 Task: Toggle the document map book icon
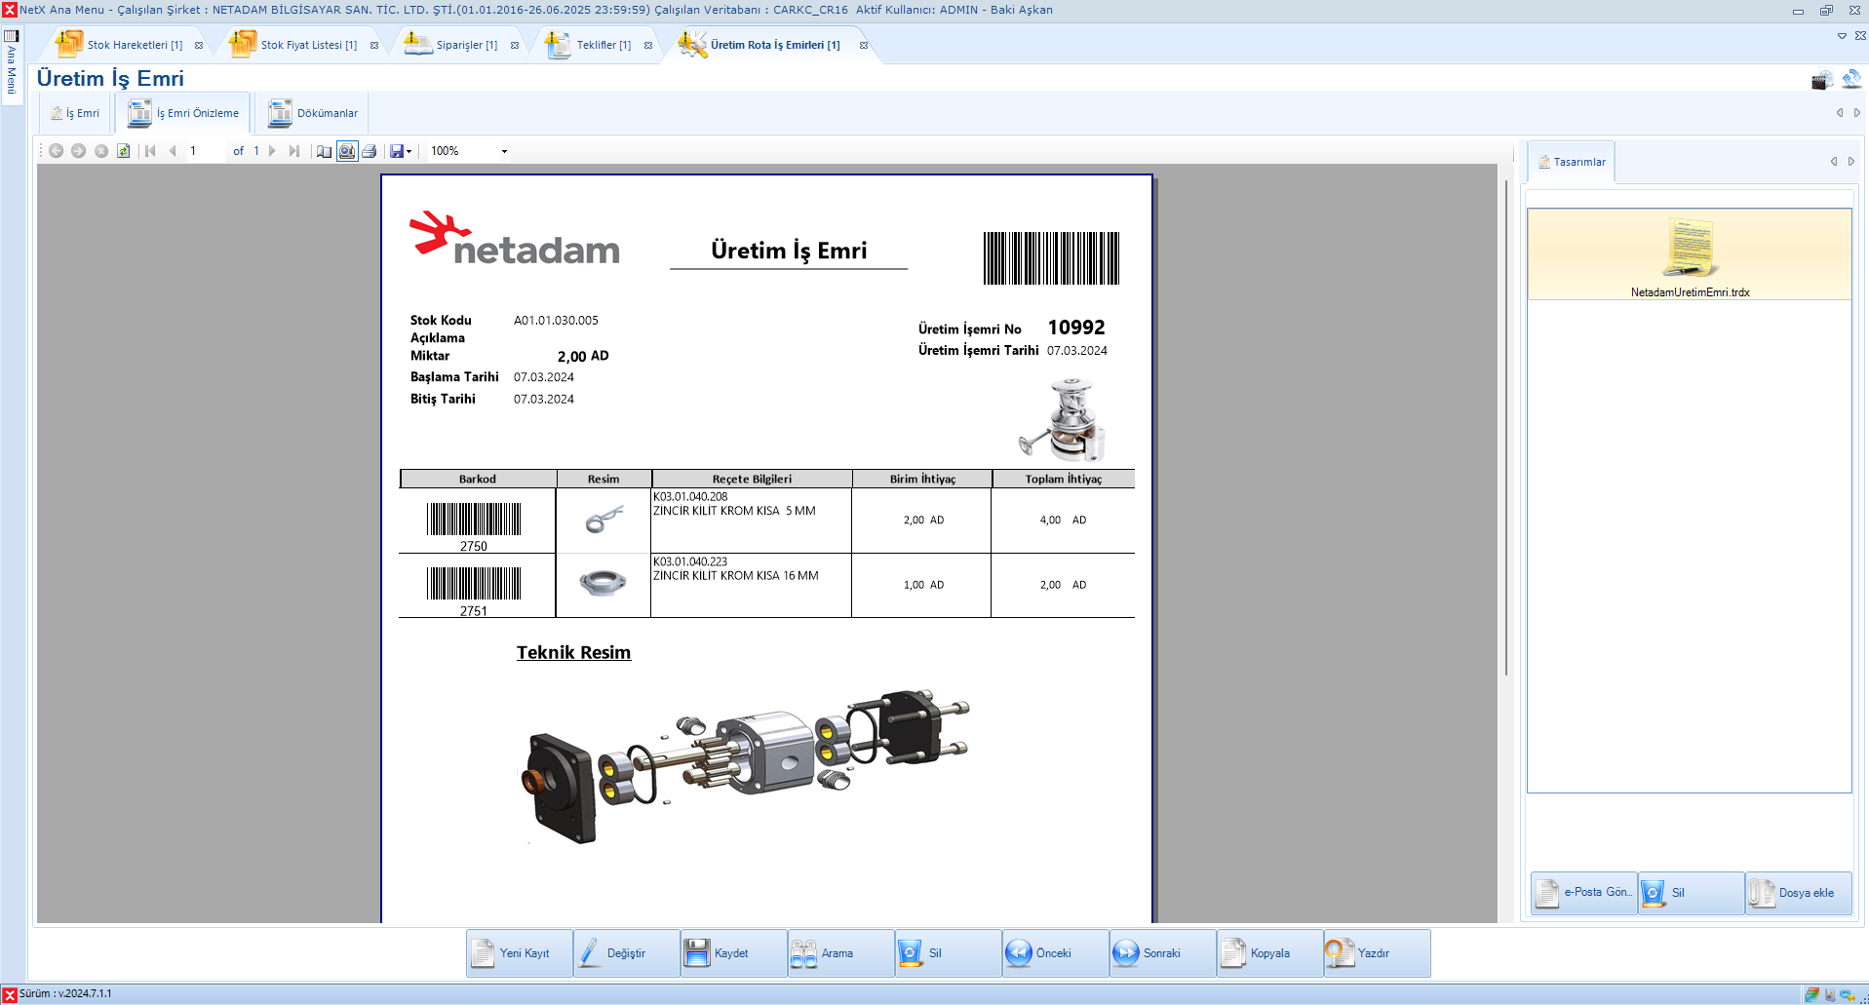[x=325, y=151]
